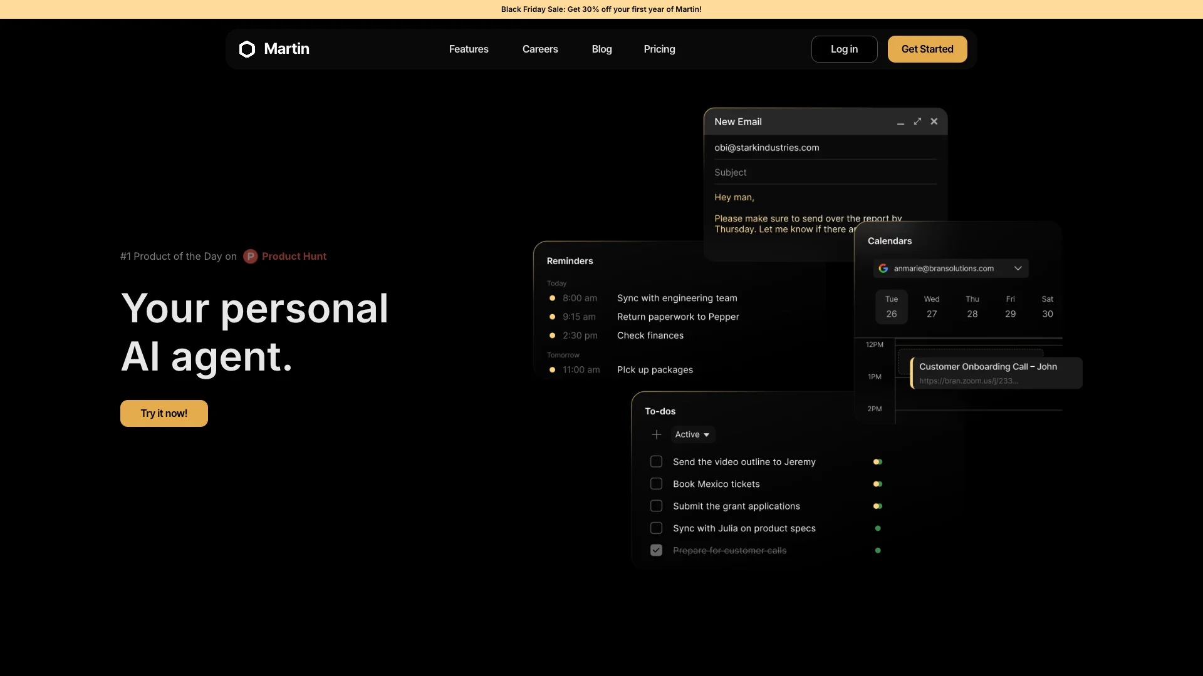View the Pricing page
Viewport: 1203px width, 676px height.
point(659,49)
